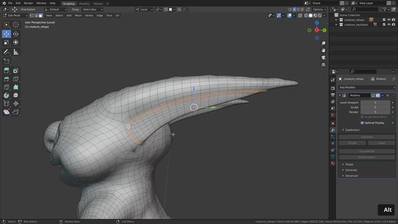Select the Loop Cut tool
Screen dimensions: 398x224
click(16, 79)
